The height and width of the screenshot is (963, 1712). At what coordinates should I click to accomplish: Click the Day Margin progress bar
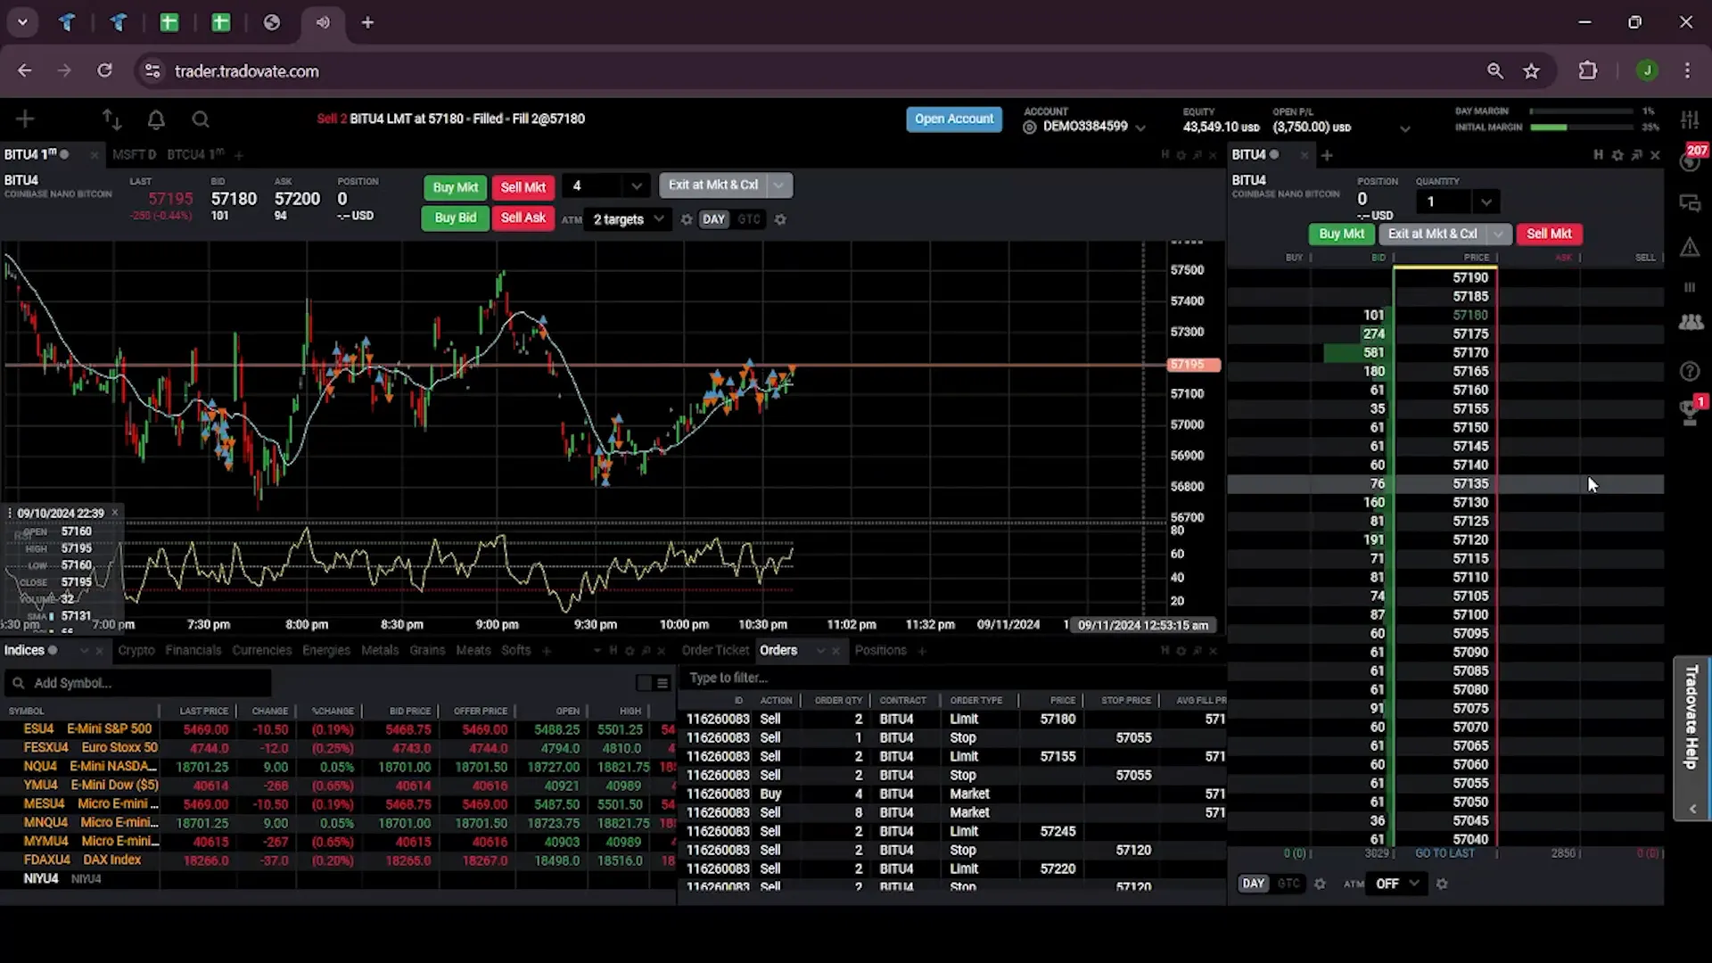pyautogui.click(x=1582, y=111)
